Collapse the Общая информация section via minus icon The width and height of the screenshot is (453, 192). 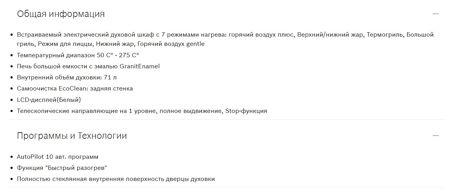pos(436,14)
